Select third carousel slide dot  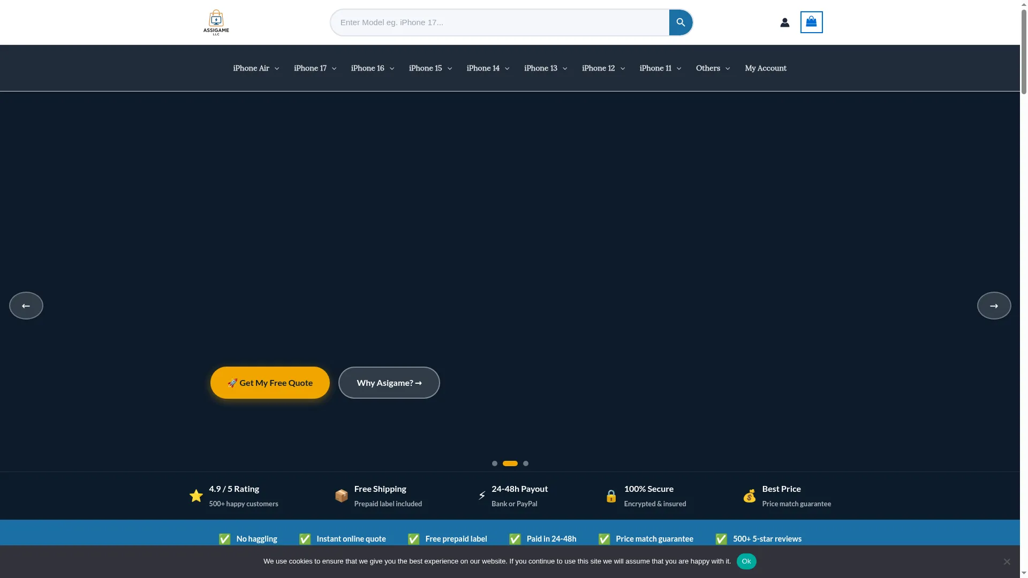coord(526,463)
